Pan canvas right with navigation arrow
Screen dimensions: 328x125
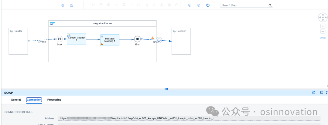[x=326, y=17]
